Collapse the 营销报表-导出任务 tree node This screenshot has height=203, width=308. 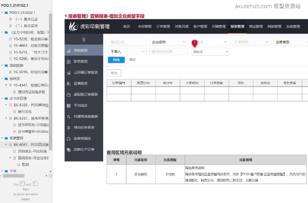pyautogui.click(x=10, y=158)
